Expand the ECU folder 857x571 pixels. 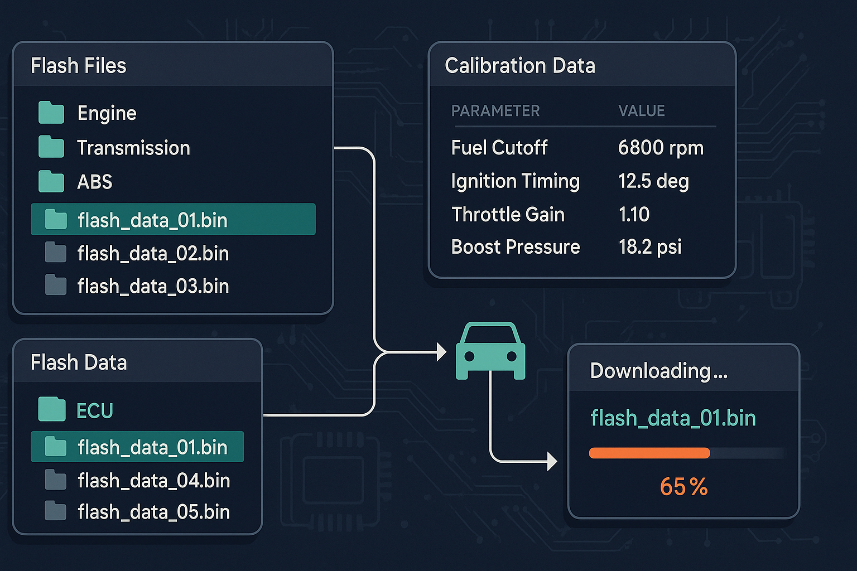point(95,409)
